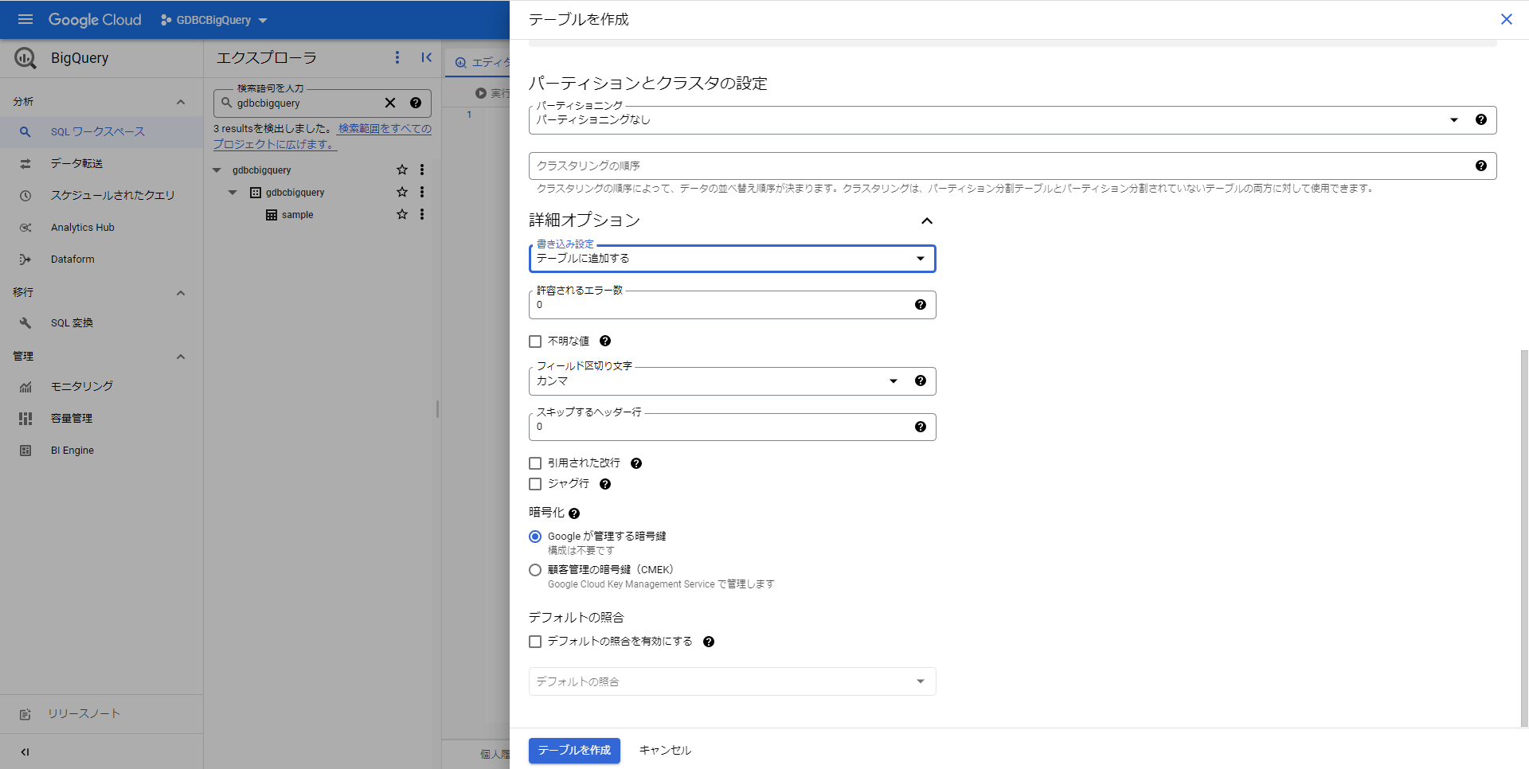Click the help icon beside パーティショニング dropdown
This screenshot has height=769, width=1529.
pyautogui.click(x=1480, y=119)
